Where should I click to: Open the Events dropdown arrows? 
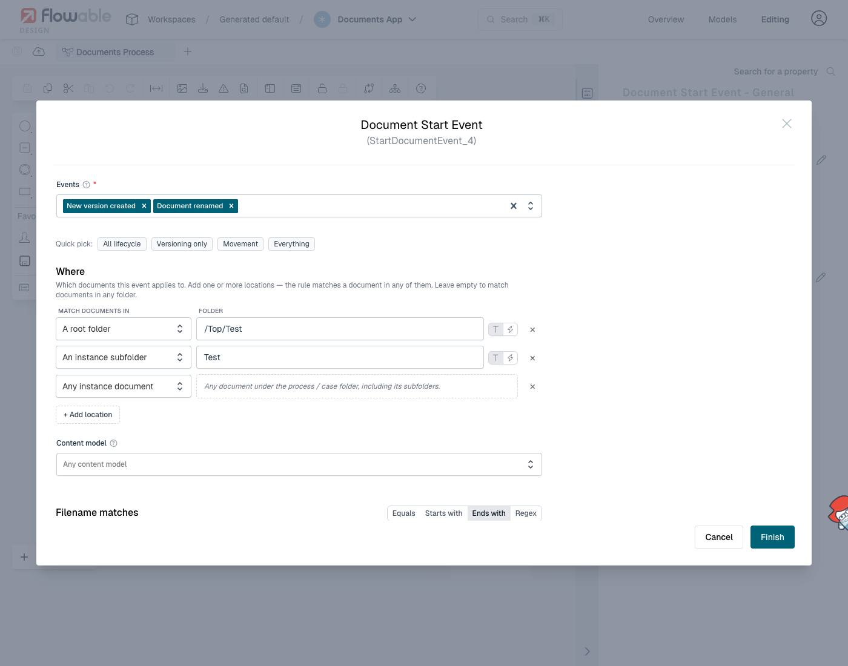[531, 206]
